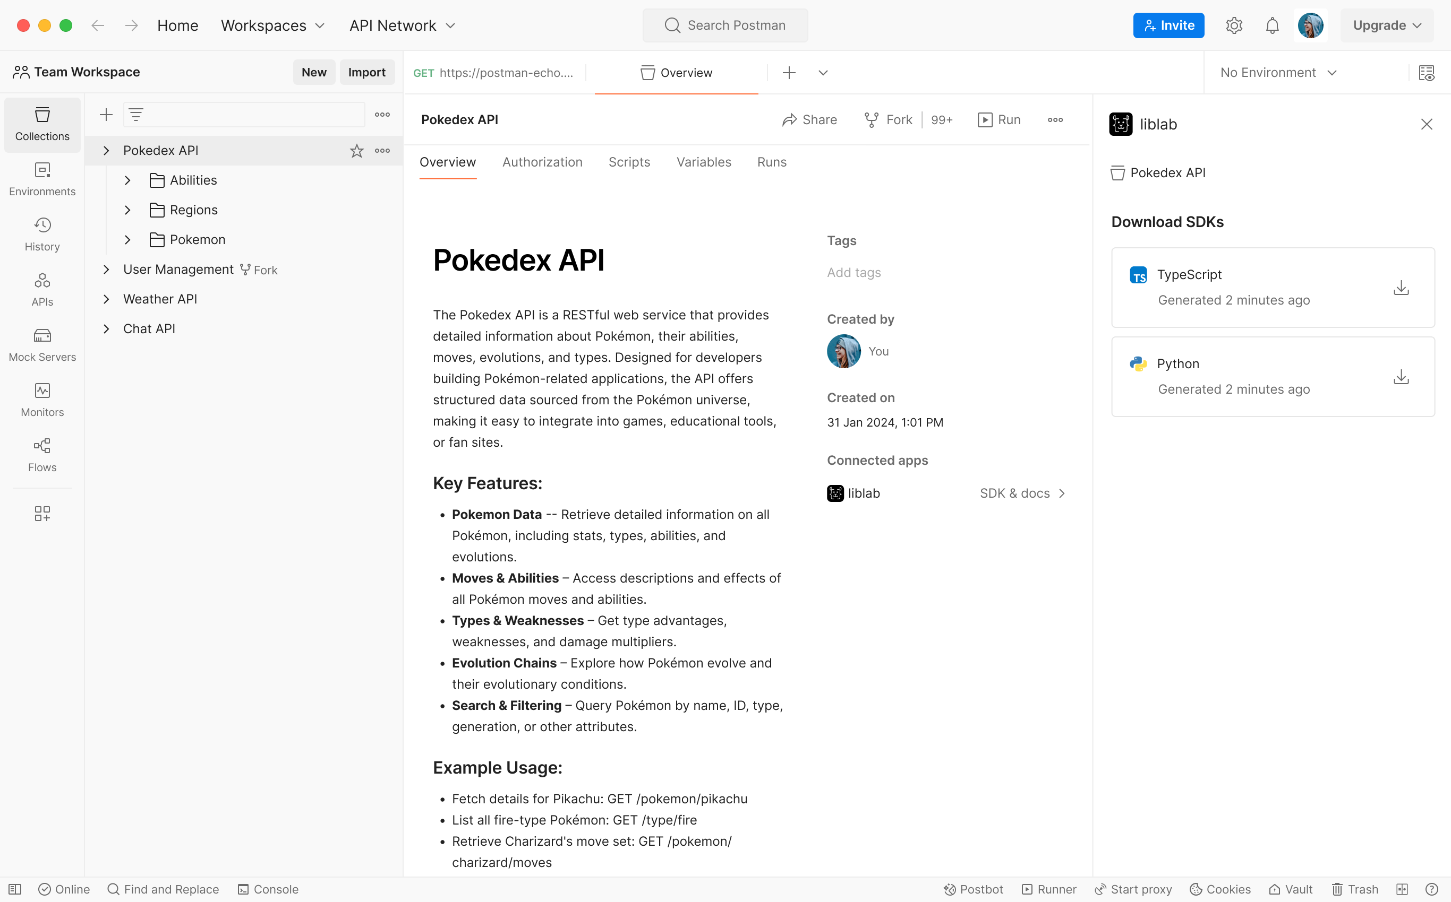Expand the Weather API collection
This screenshot has width=1451, height=902.
[x=107, y=298]
